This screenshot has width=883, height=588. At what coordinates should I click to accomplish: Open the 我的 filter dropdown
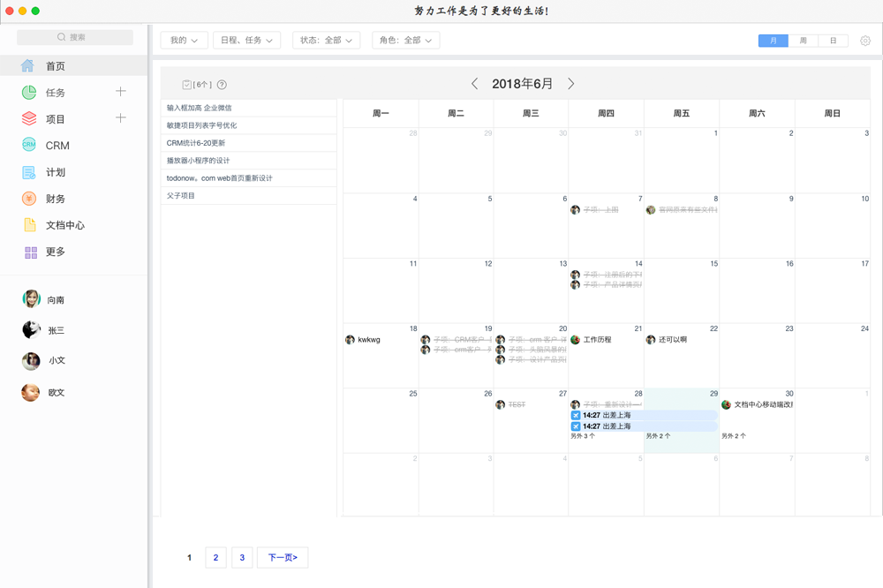[x=183, y=40]
